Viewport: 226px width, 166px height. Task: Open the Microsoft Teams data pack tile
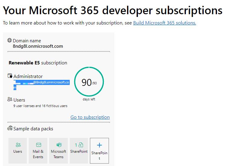coord(59,151)
